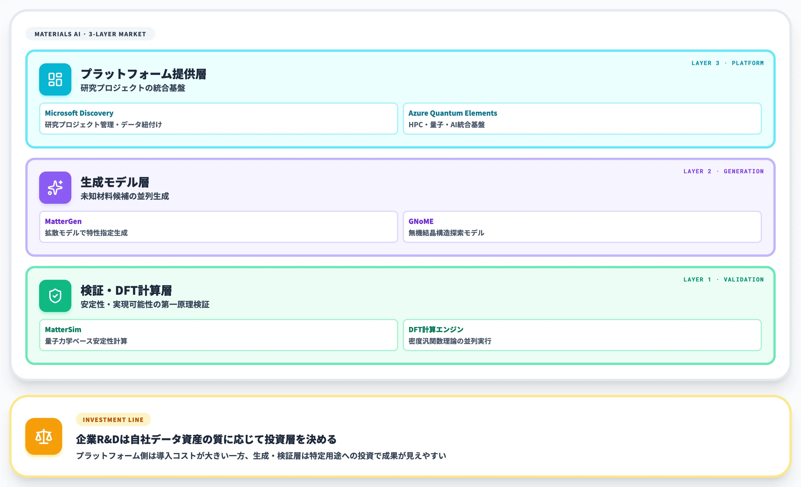This screenshot has width=801, height=487.
Task: Click the 量子力学ベース安定性計算 description
Action: tap(86, 341)
